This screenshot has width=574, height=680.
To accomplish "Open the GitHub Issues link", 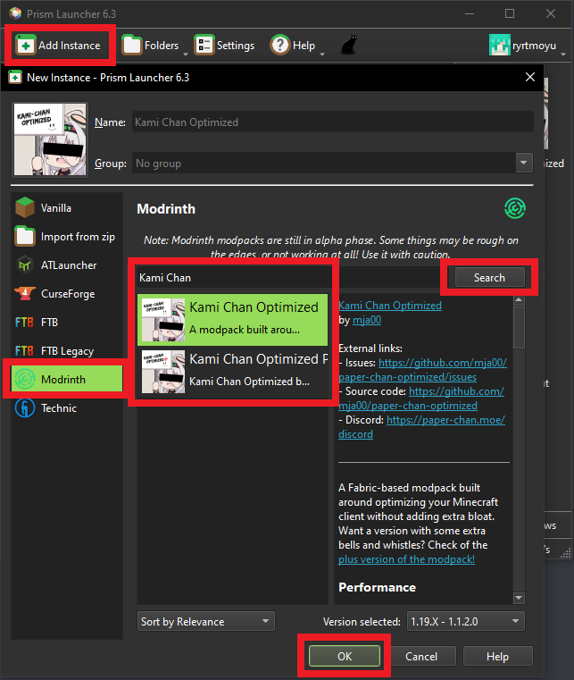I will point(442,363).
